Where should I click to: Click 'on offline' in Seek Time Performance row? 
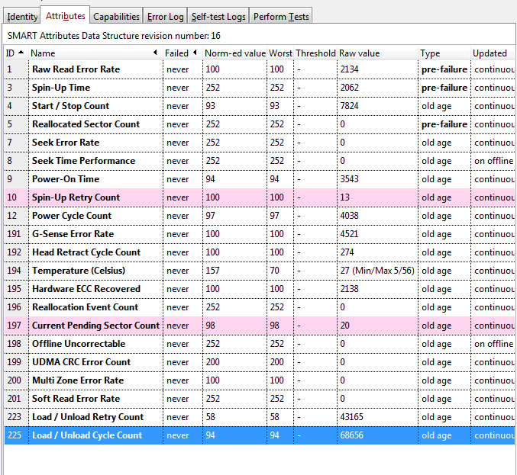[493, 161]
